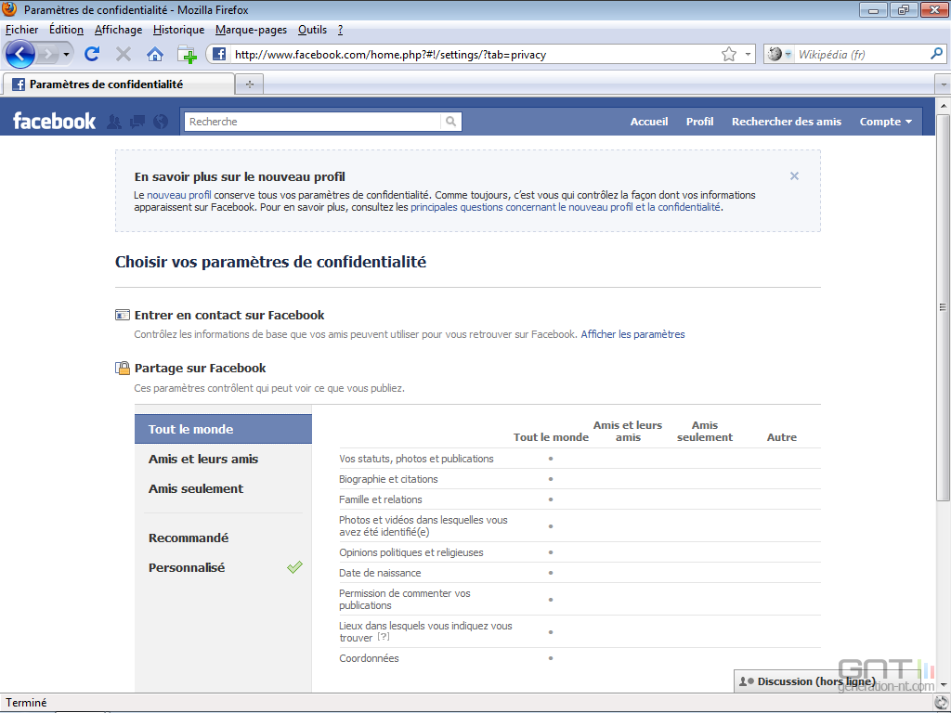
Task: Open the principales questions concernant le nouveau profil link
Action: pyautogui.click(x=566, y=207)
